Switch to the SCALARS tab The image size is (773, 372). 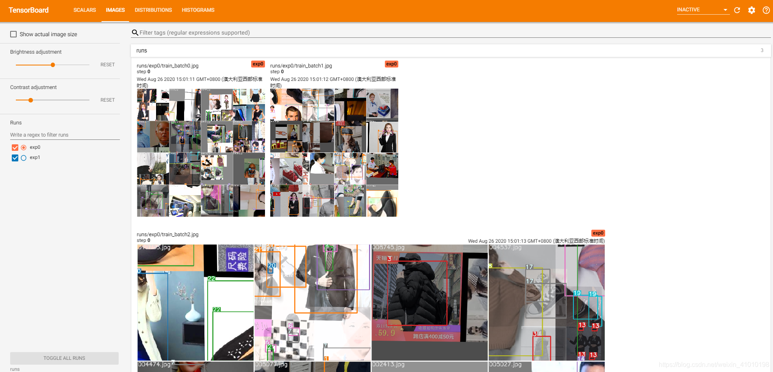[x=85, y=10]
